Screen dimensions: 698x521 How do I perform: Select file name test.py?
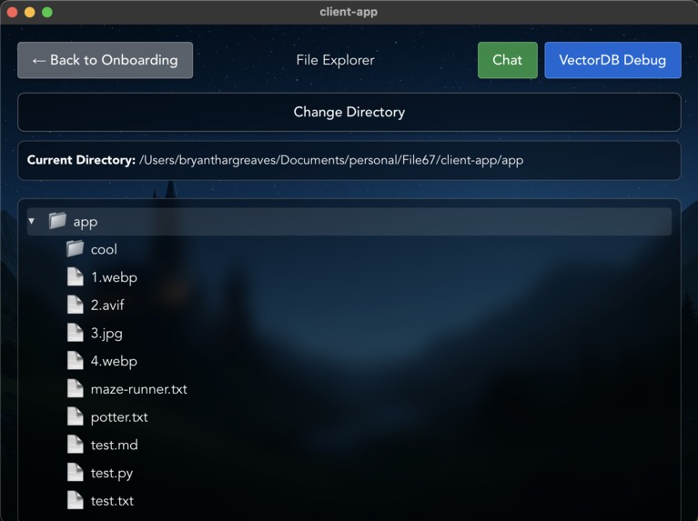coord(112,474)
